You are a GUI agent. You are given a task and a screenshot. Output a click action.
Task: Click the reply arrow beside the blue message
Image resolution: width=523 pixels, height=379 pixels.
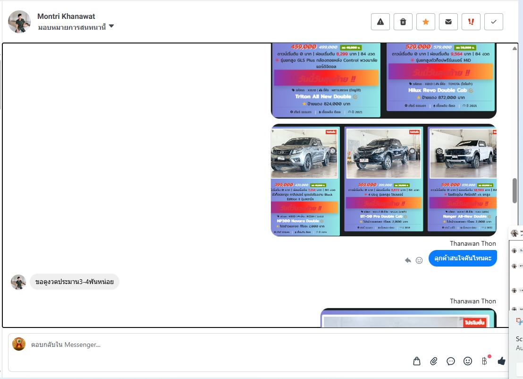[408, 260]
